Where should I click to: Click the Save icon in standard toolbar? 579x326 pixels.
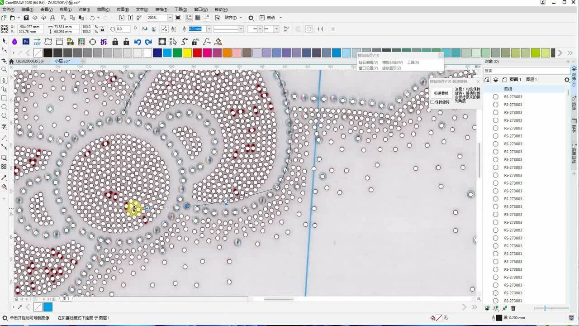pos(26,18)
